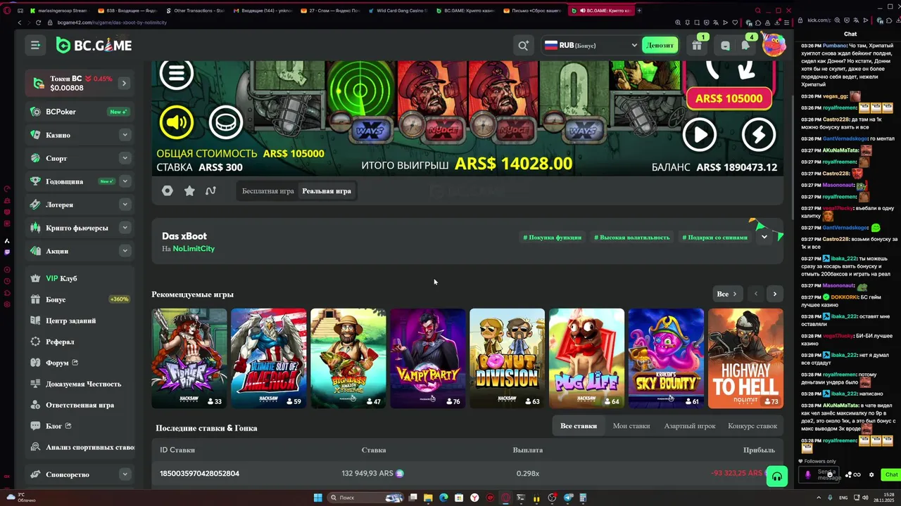Expand the Годовщина sidebar section
Viewport: 901px width, 506px height.
(125, 181)
